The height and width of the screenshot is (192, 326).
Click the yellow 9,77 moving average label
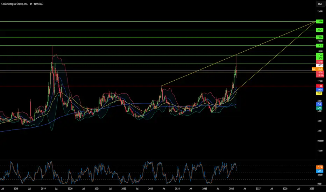[x=319, y=94]
